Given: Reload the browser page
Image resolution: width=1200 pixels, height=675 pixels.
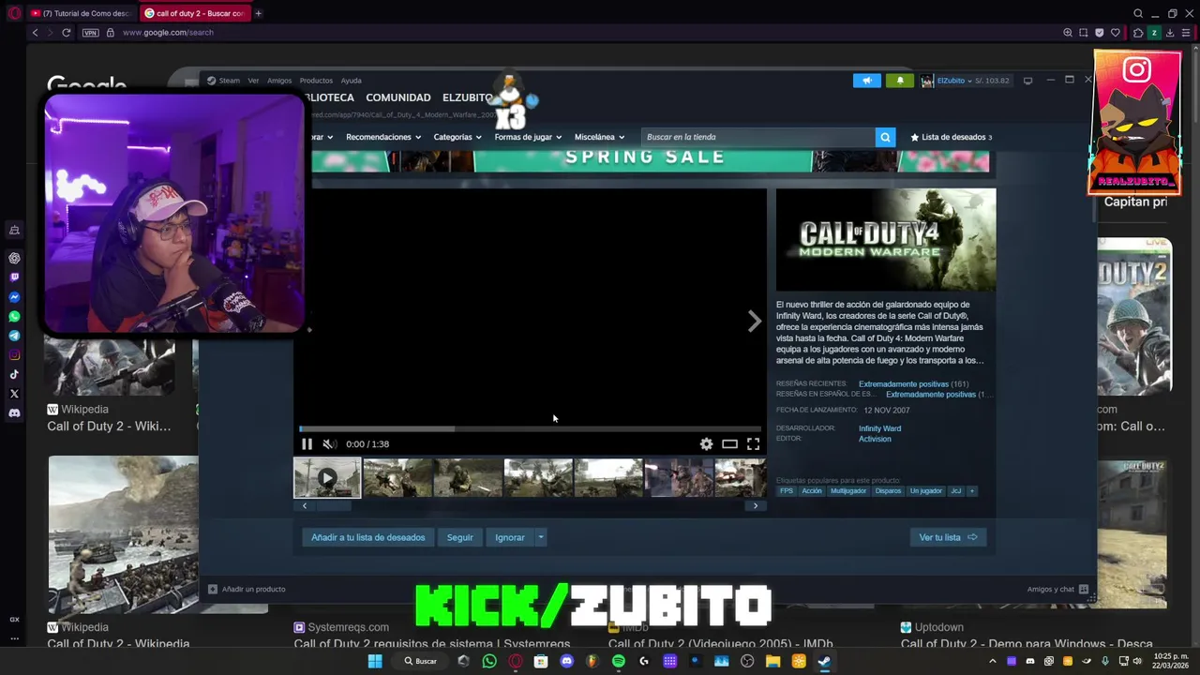Looking at the screenshot, I should 66,32.
